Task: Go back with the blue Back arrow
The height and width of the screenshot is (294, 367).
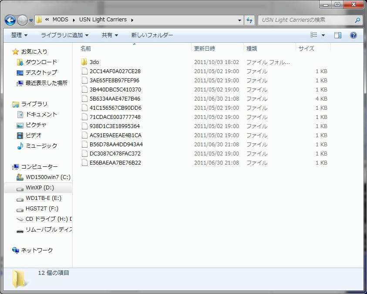Action: click(x=10, y=20)
